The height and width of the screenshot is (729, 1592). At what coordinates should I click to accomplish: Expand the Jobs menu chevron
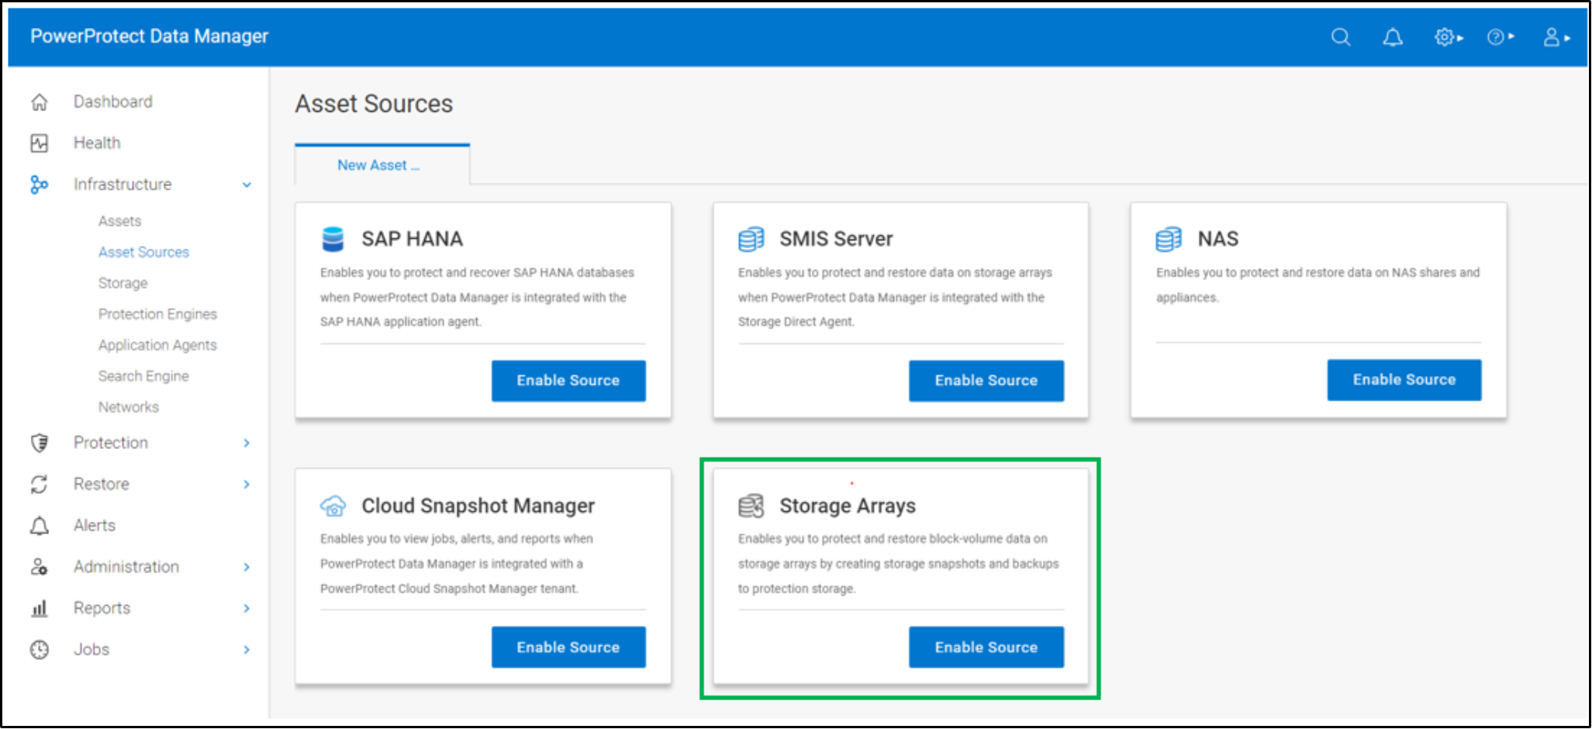247,650
